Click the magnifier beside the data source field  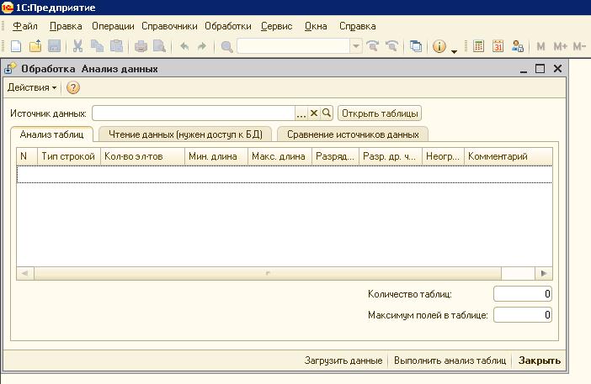click(327, 113)
